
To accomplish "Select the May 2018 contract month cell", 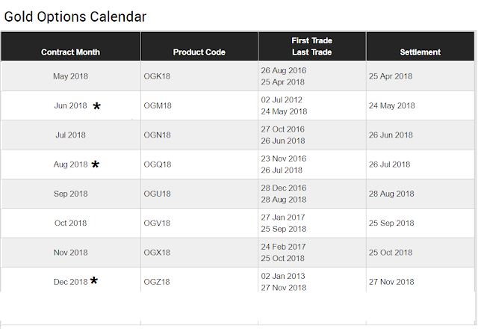I will (70, 76).
